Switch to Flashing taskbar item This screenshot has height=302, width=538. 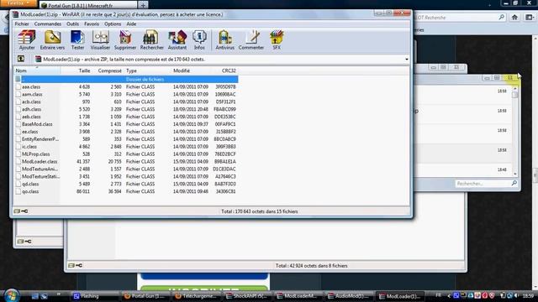click(x=94, y=296)
